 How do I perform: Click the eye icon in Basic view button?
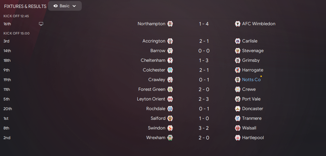(56, 6)
